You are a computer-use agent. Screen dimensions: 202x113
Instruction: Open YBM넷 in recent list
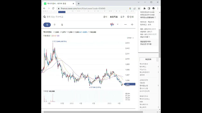(142, 83)
